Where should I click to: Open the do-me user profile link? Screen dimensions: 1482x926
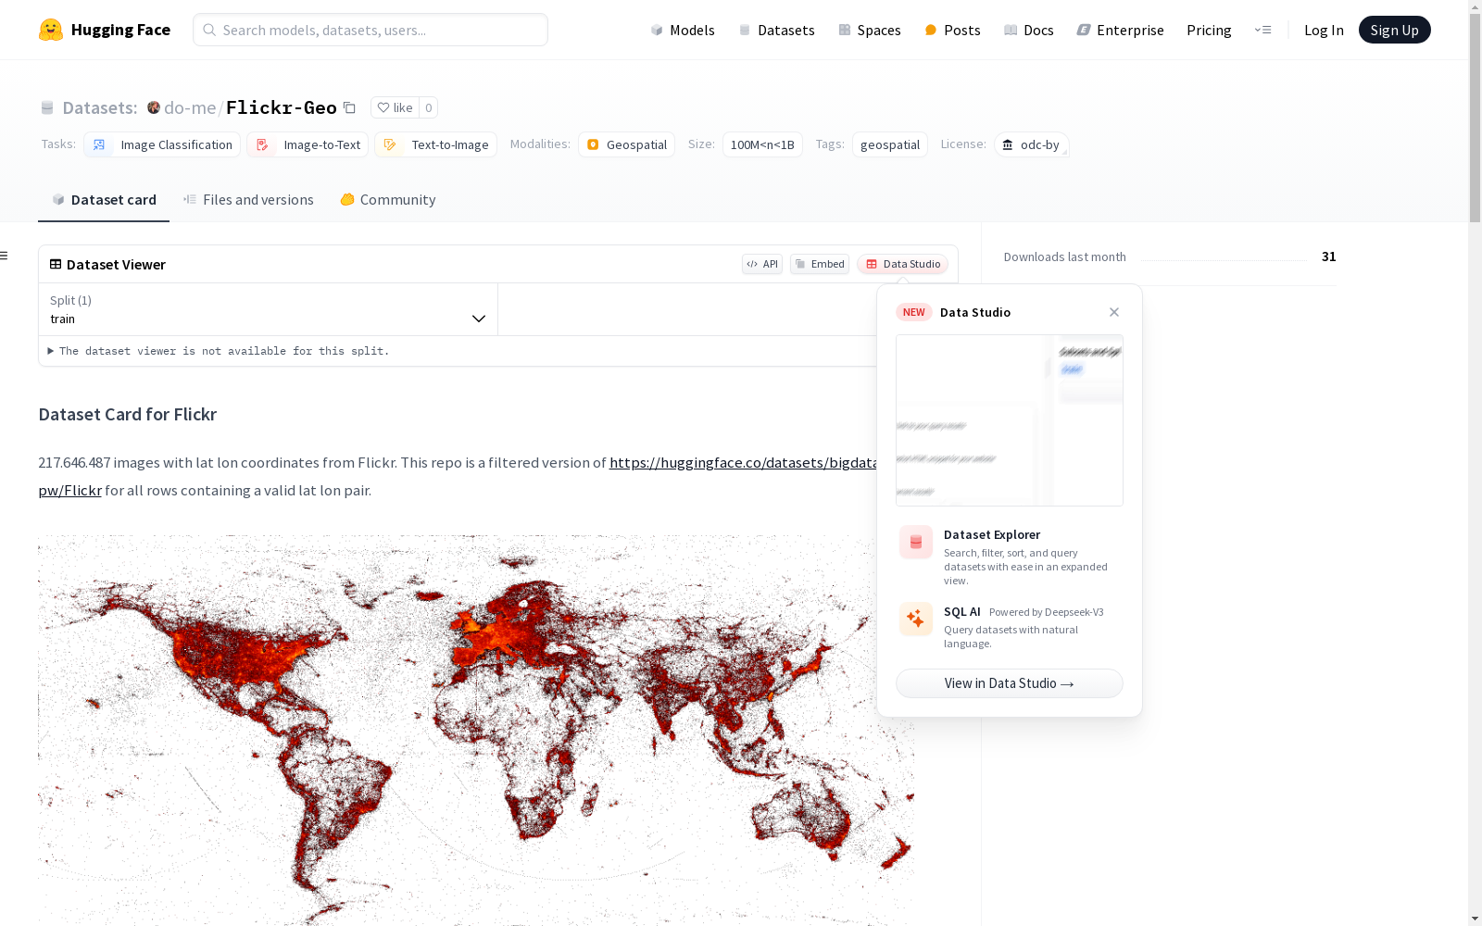tap(190, 107)
